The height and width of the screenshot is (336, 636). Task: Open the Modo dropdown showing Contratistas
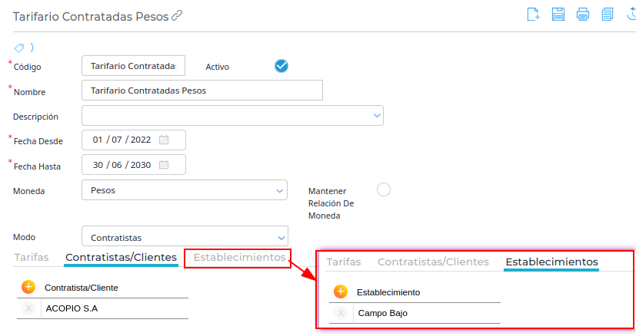pos(185,236)
